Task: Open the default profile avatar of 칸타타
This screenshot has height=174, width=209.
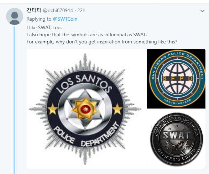Action: (15, 16)
